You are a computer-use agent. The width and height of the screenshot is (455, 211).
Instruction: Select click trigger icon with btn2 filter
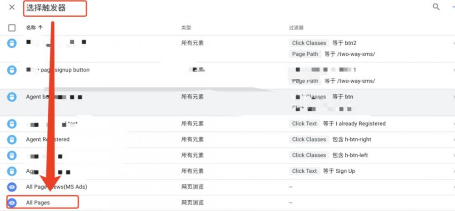[x=12, y=44]
